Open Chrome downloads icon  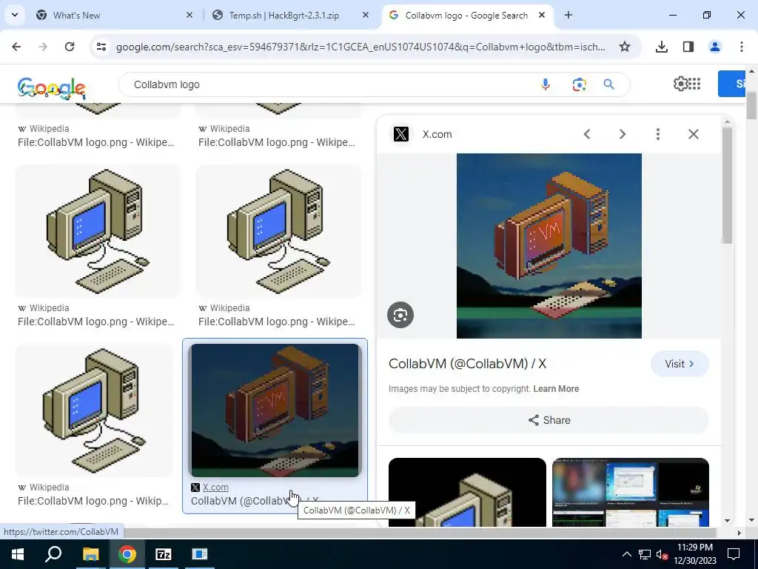(x=661, y=47)
